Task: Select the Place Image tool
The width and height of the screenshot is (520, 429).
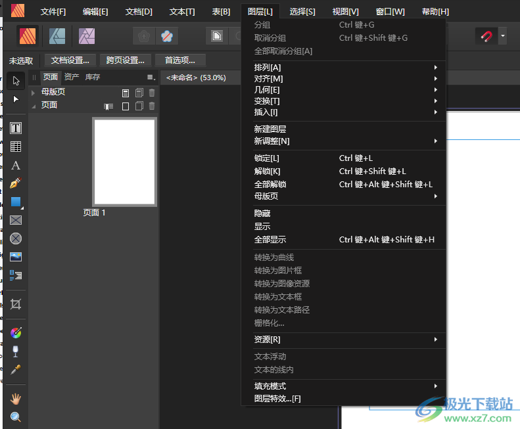Action: coord(16,257)
